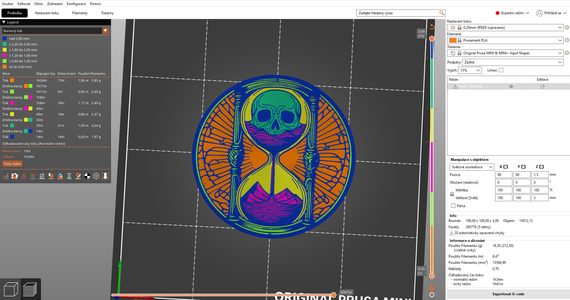Toggle deretractions icon with downward chevrons

pos(33,176)
